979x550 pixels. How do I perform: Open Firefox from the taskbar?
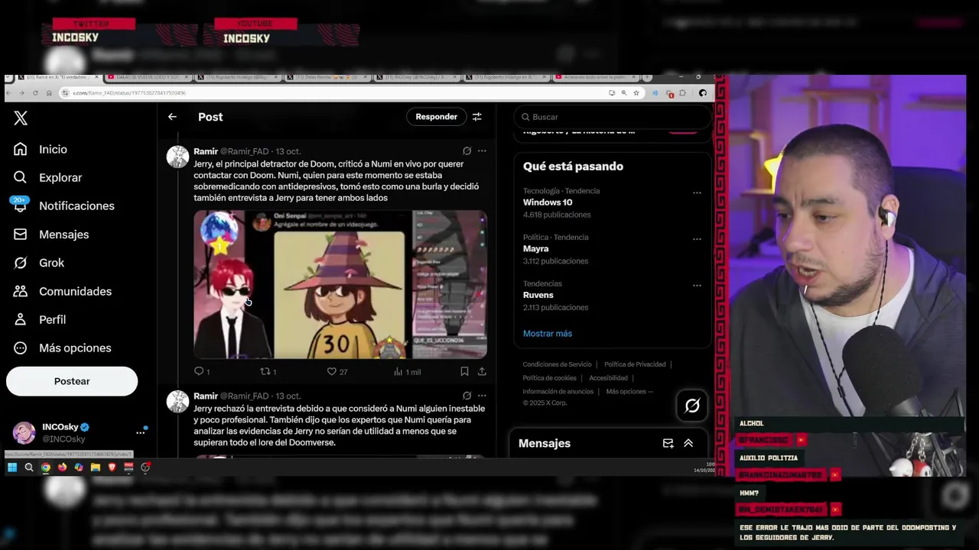click(62, 467)
